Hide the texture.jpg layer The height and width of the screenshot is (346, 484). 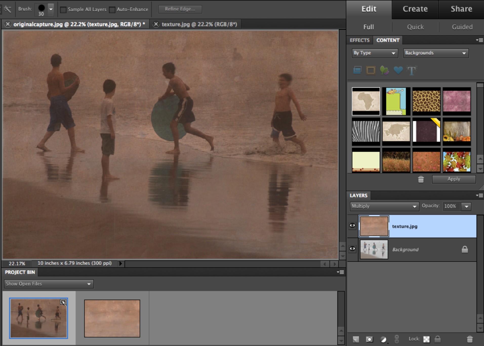point(352,225)
